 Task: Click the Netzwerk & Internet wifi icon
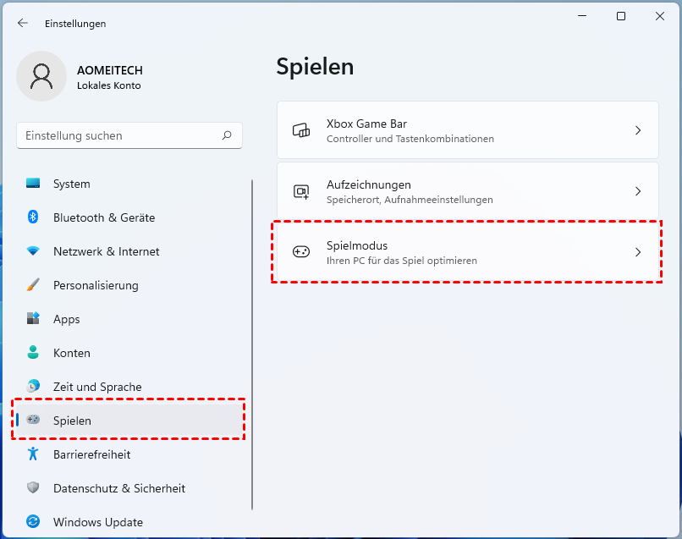point(34,251)
